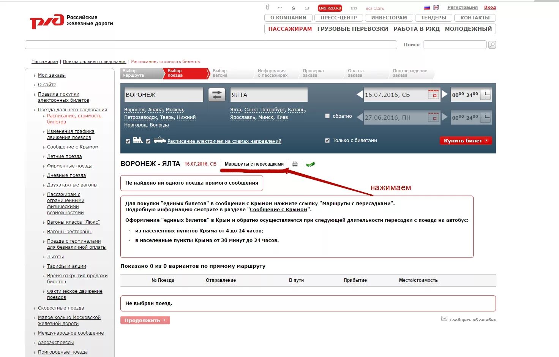
Task: Click 'Маршруты с пересадками' link
Action: tap(254, 164)
